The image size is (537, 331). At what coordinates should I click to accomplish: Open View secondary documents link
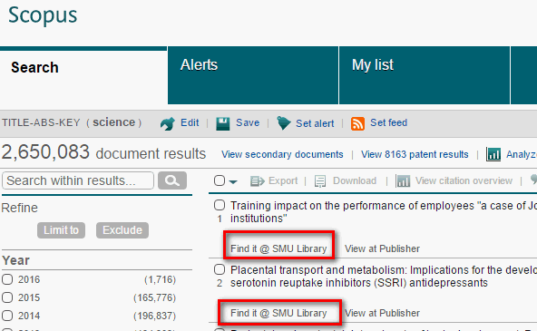coord(282,154)
